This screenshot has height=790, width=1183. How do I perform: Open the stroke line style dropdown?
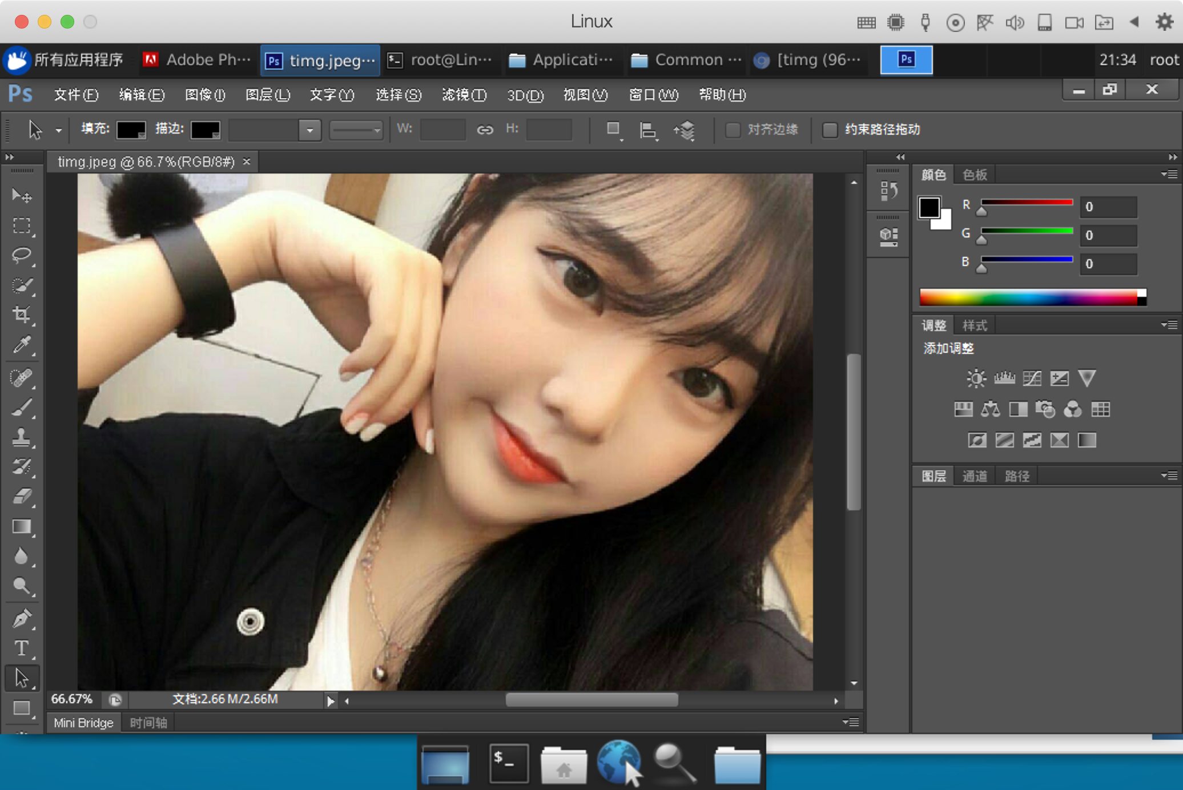[x=356, y=130]
